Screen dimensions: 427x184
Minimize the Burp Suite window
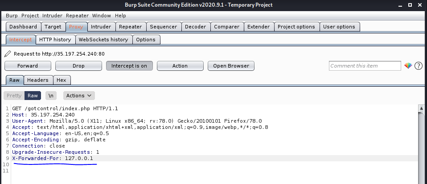(400, 5)
